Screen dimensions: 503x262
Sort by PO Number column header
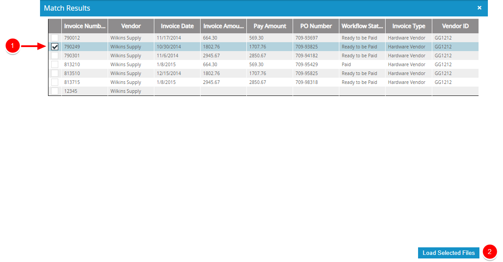coord(316,26)
